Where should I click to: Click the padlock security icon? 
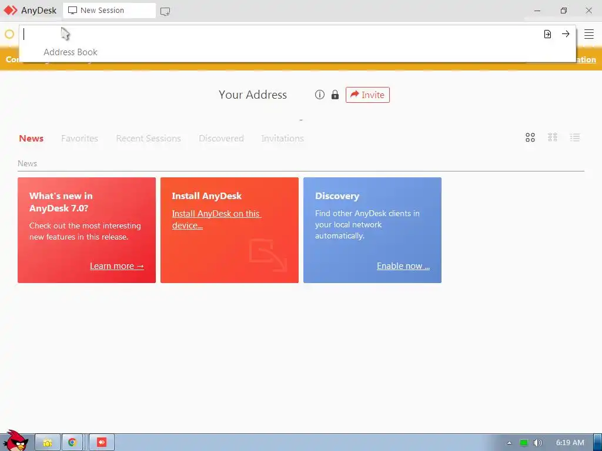pyautogui.click(x=335, y=95)
